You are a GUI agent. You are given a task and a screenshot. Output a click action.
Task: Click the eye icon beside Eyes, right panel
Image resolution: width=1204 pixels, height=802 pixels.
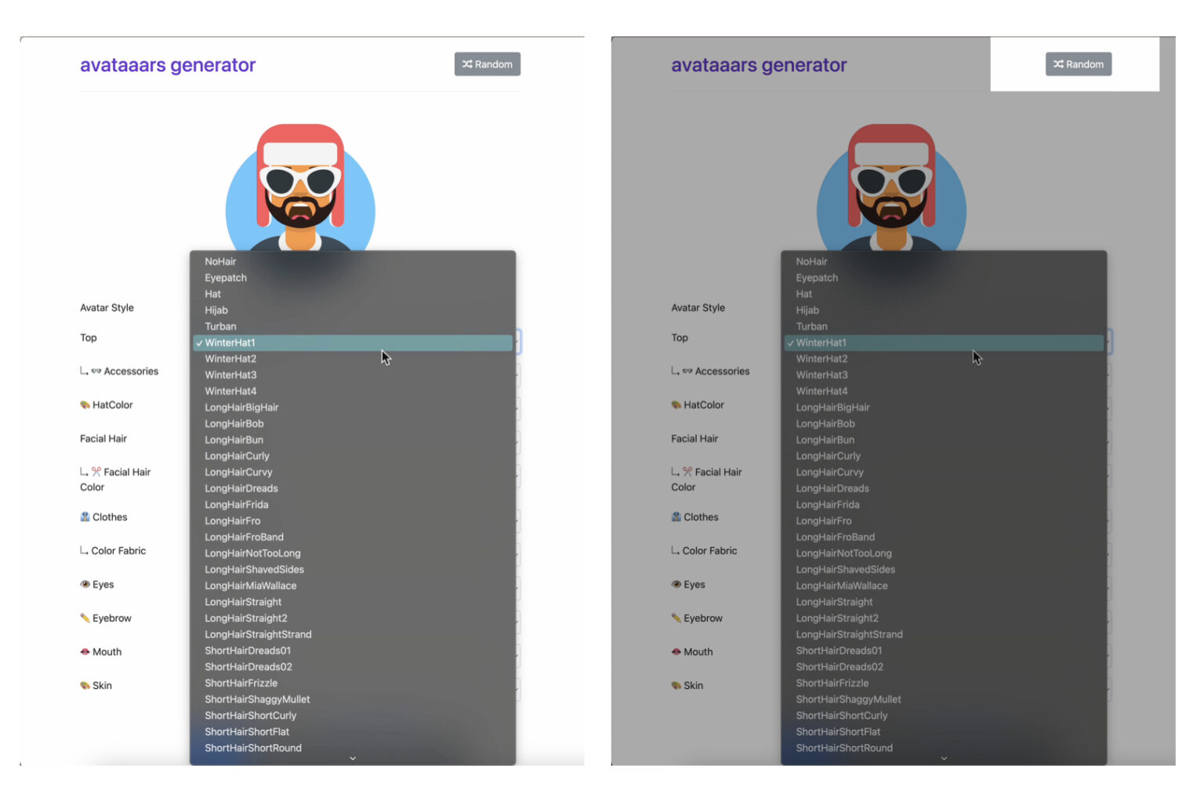pos(676,585)
